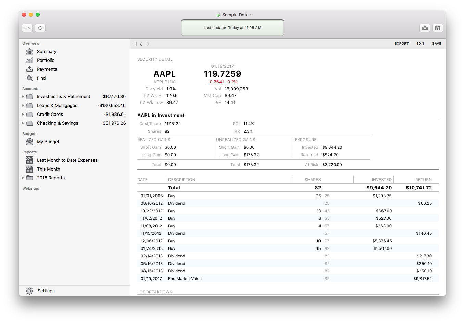Select Payments in the sidebar

[47, 69]
